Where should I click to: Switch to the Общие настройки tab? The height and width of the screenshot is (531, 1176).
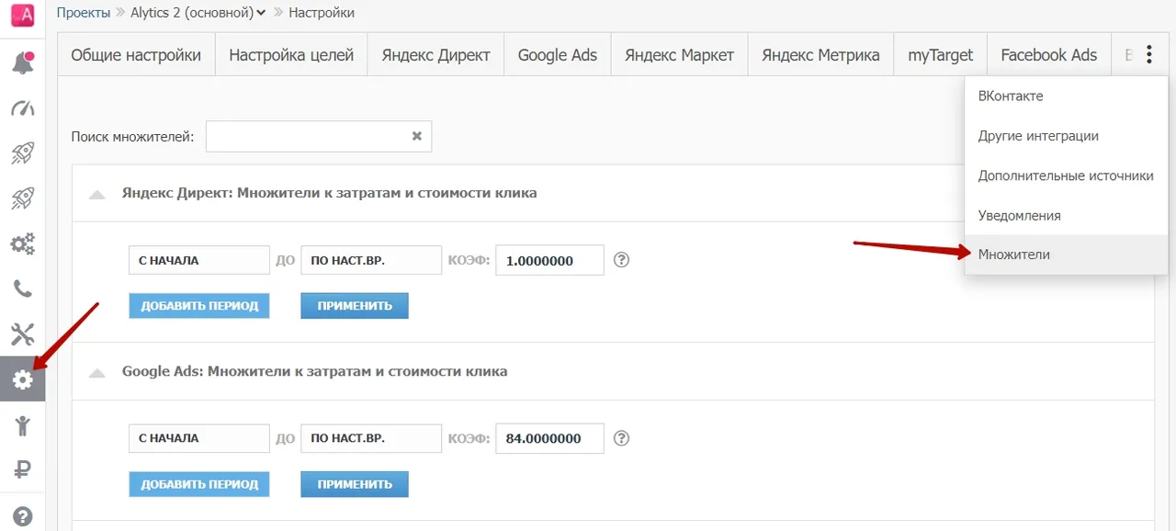(136, 55)
